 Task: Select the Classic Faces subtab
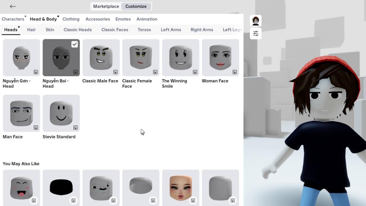pyautogui.click(x=115, y=30)
